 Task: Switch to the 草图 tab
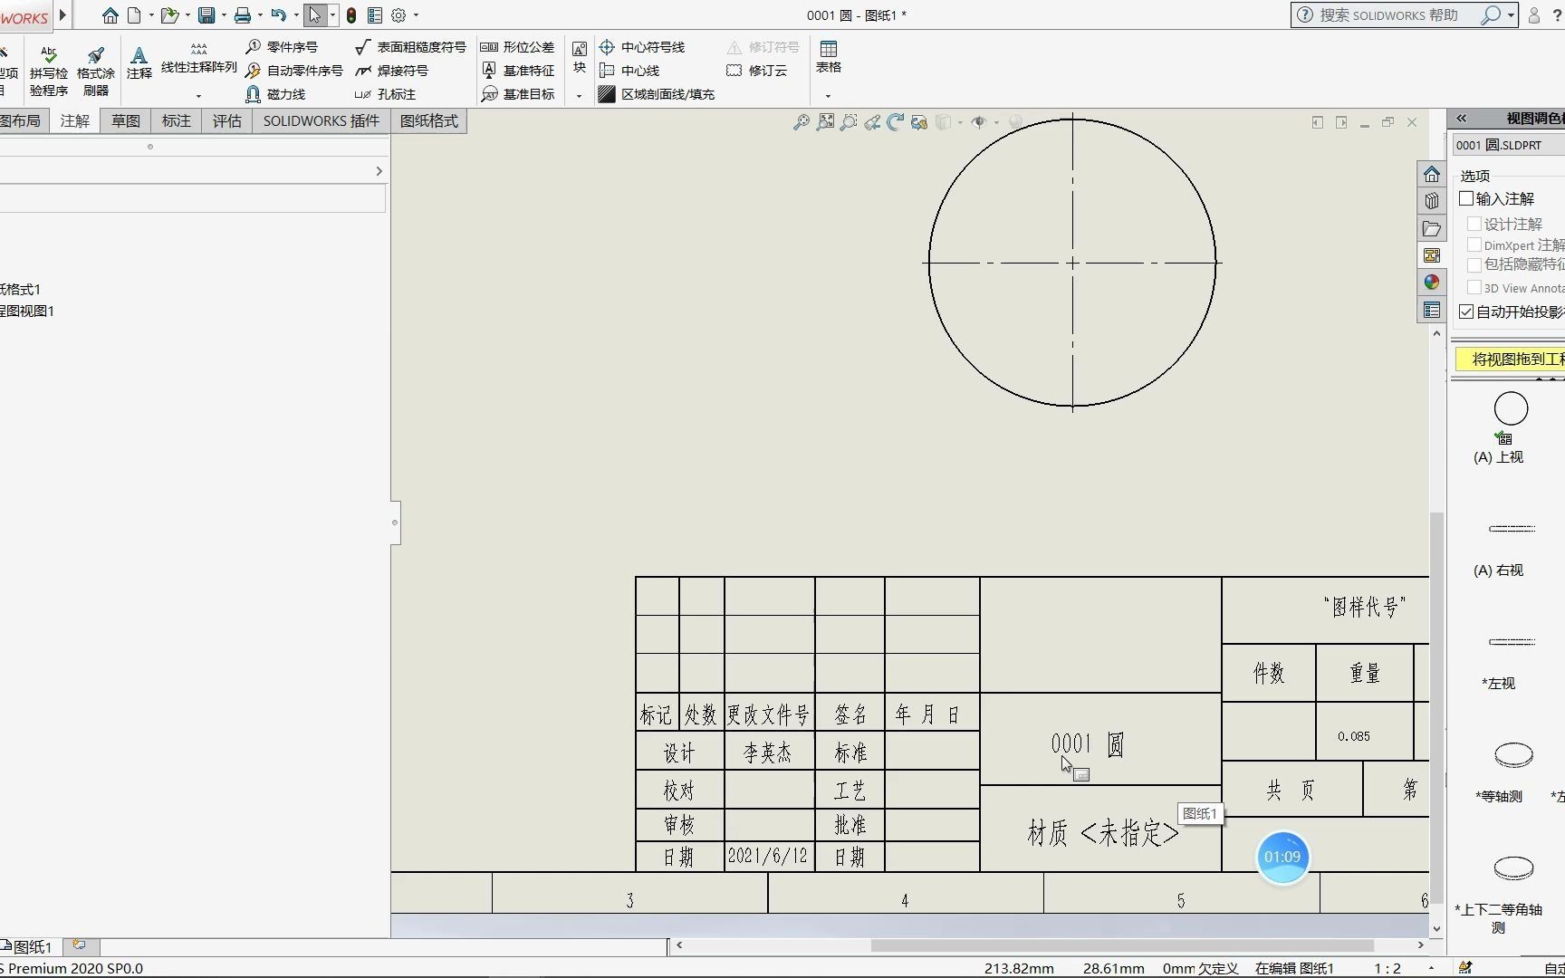pos(124,120)
